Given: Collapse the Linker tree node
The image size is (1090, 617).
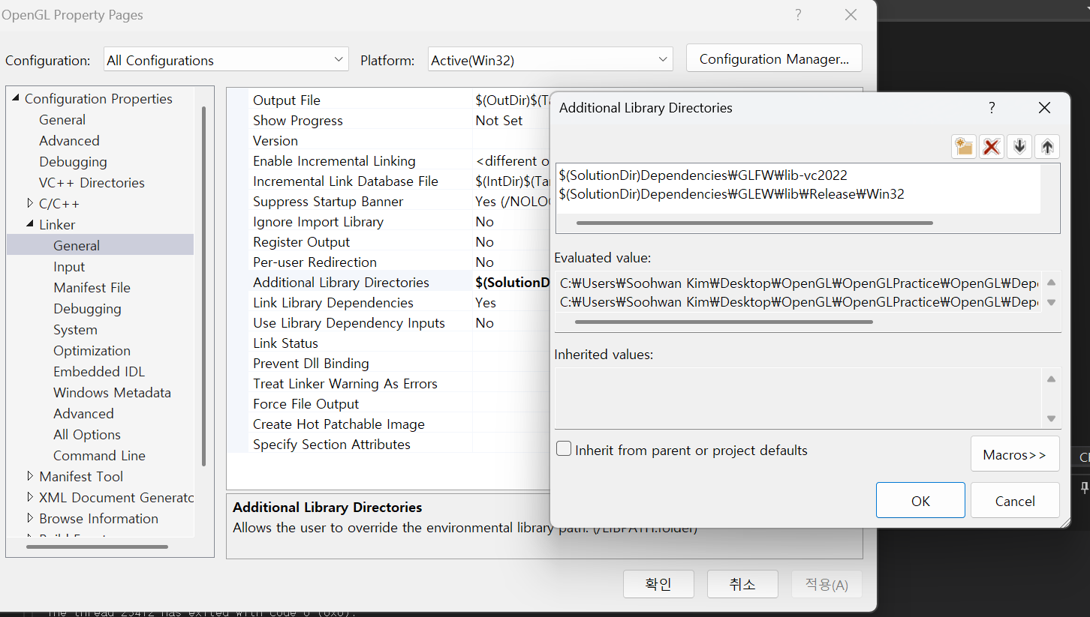Looking at the screenshot, I should (30, 224).
